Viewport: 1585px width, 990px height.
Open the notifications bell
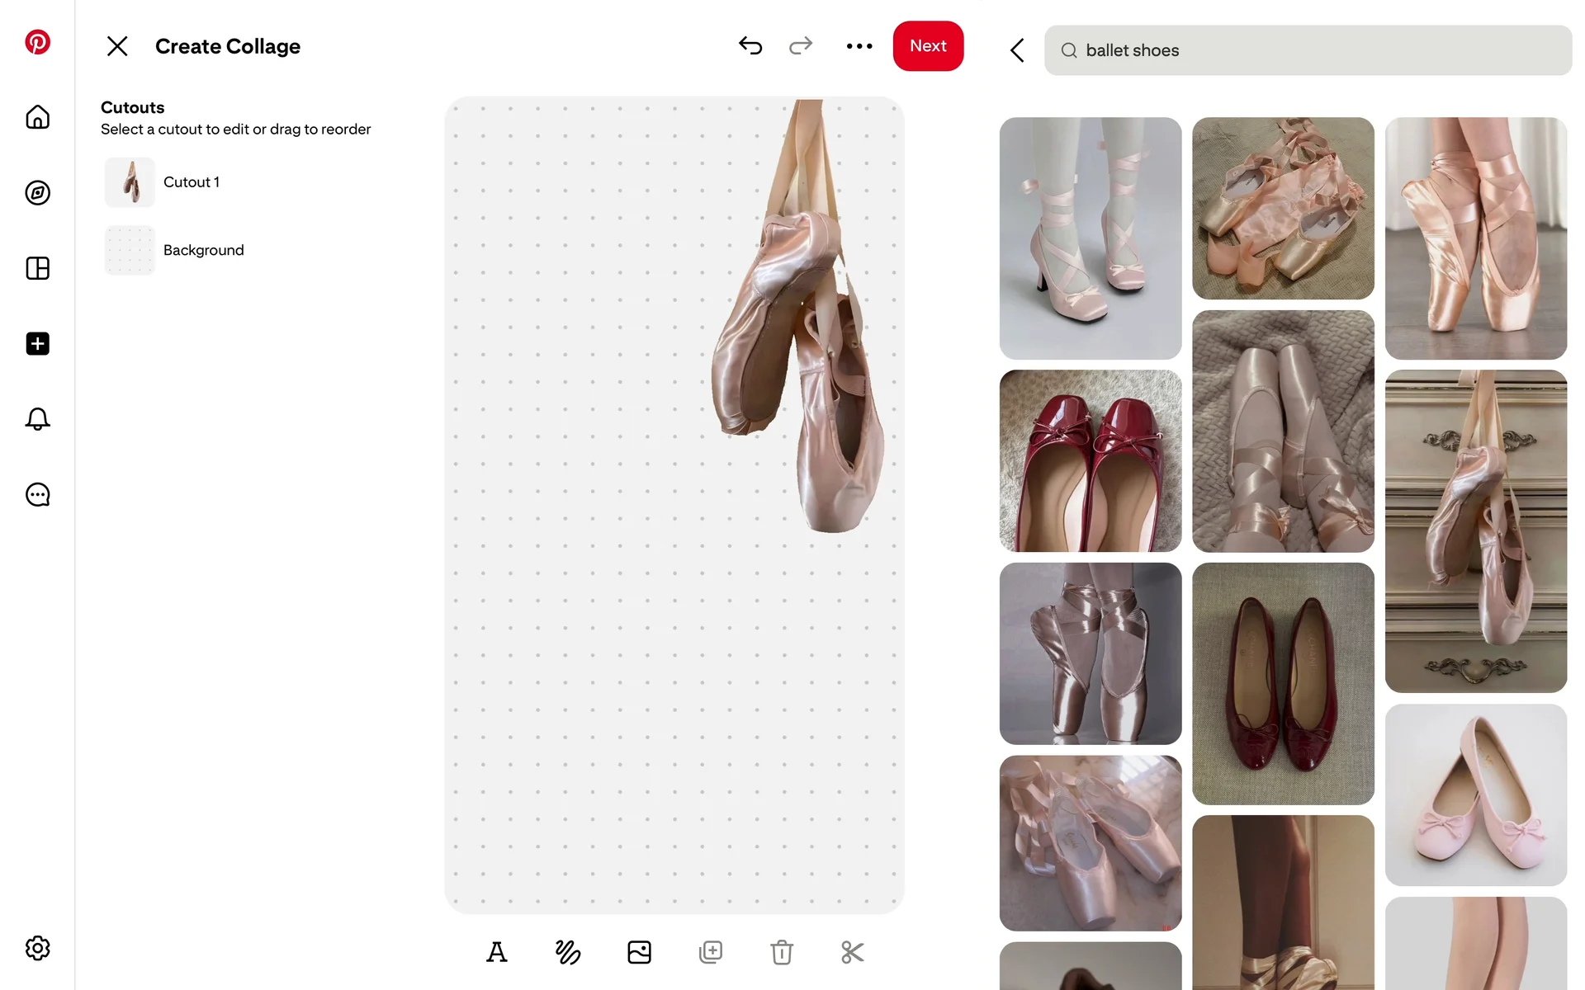pos(37,419)
